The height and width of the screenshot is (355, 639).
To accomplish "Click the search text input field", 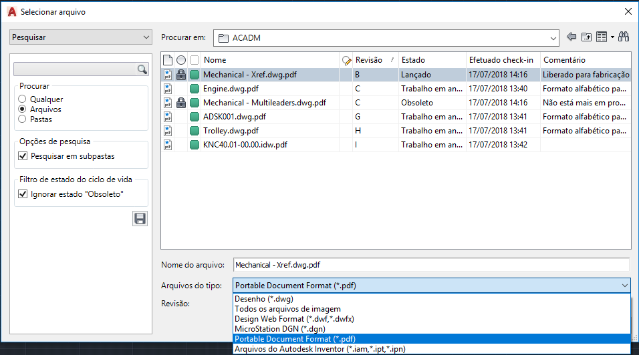I will pos(75,69).
